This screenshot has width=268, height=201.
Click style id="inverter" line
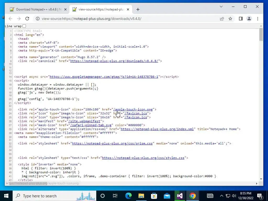(50, 164)
